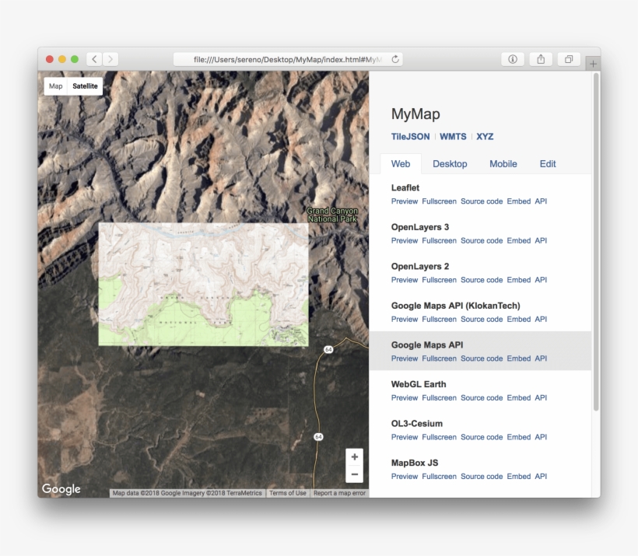
Task: Open OpenLayers 3 Fullscreen link
Action: pos(439,241)
